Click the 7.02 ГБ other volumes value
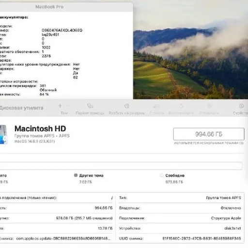248x248 pixels. [85, 182]
